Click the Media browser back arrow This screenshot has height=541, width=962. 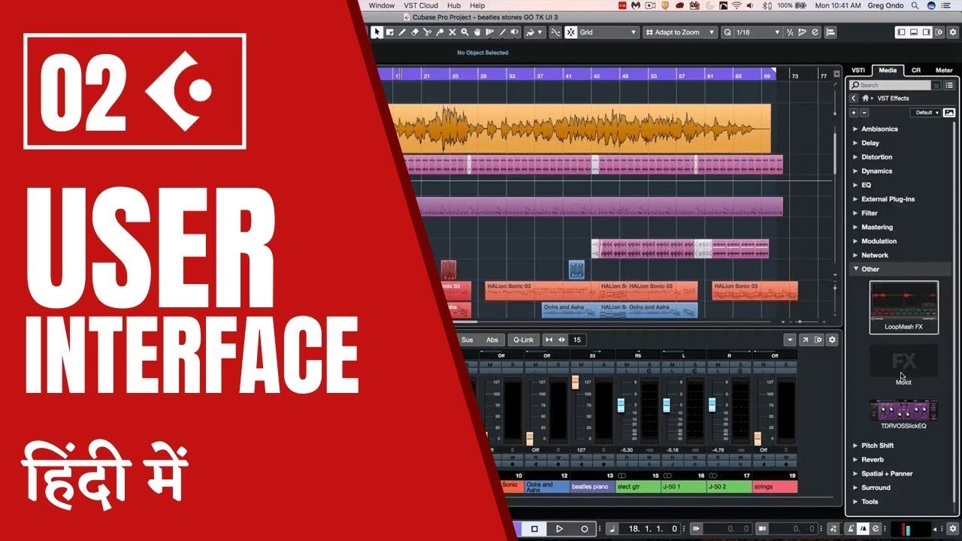(854, 98)
